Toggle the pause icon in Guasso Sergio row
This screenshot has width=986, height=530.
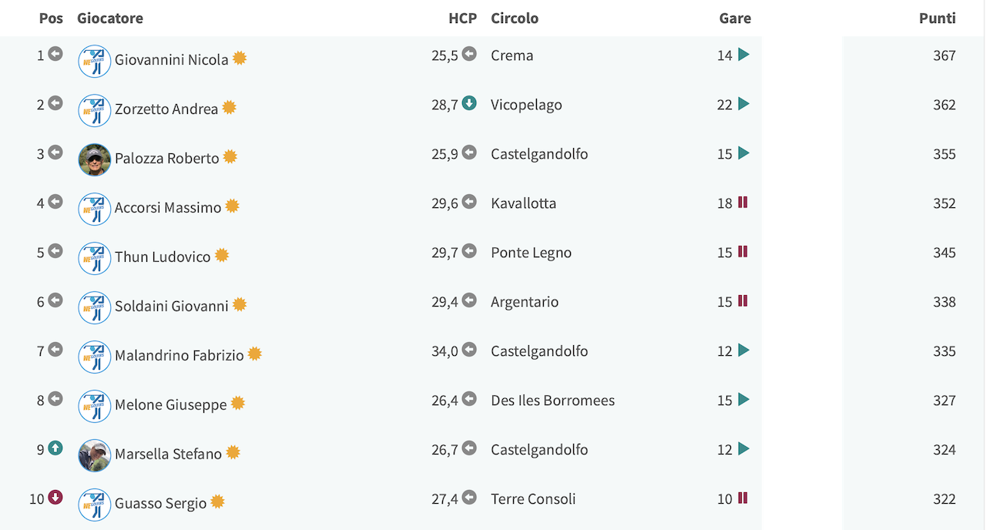pos(743,498)
